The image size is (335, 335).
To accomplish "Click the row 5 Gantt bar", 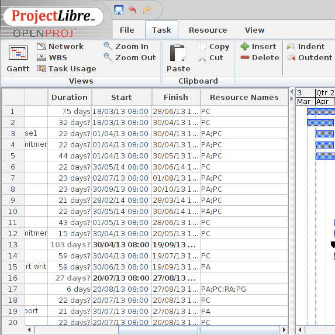I will pyautogui.click(x=325, y=156).
